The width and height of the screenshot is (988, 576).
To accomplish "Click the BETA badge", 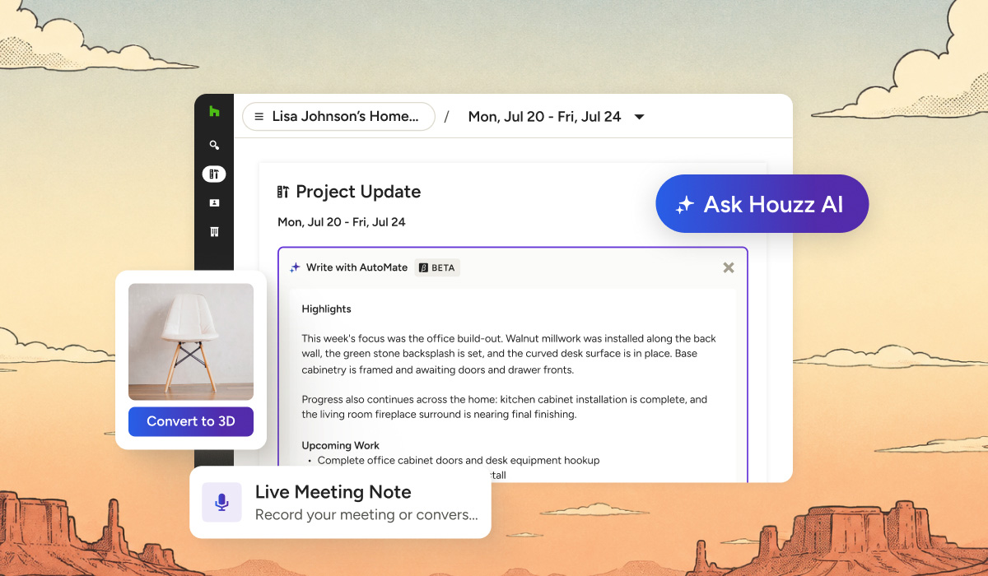I will 437,267.
